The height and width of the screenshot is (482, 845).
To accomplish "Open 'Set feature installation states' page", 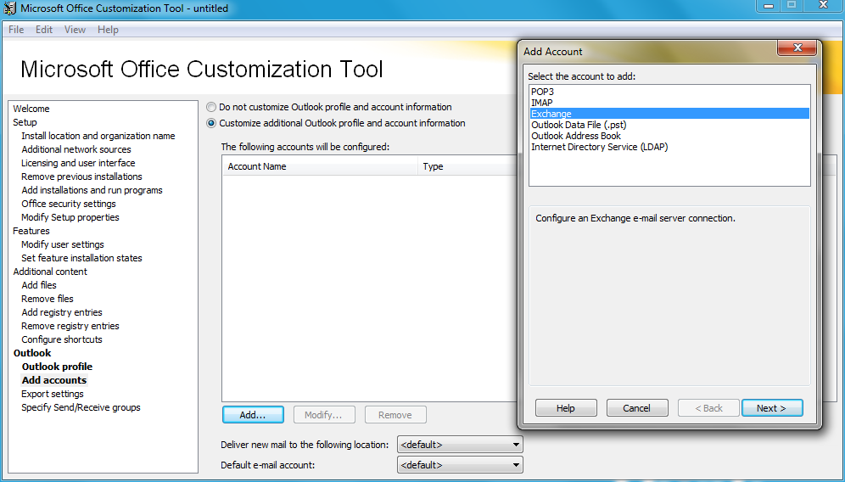I will (x=81, y=258).
